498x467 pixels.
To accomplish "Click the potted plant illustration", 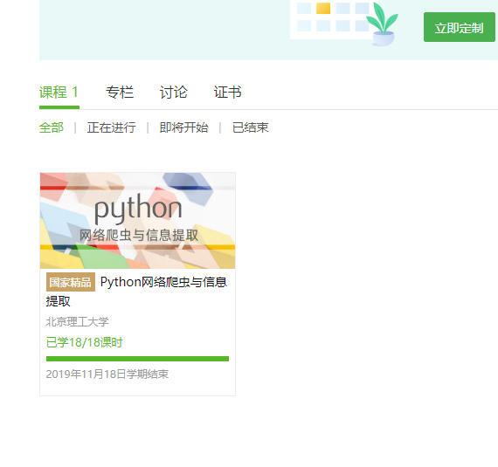I will pos(383,24).
